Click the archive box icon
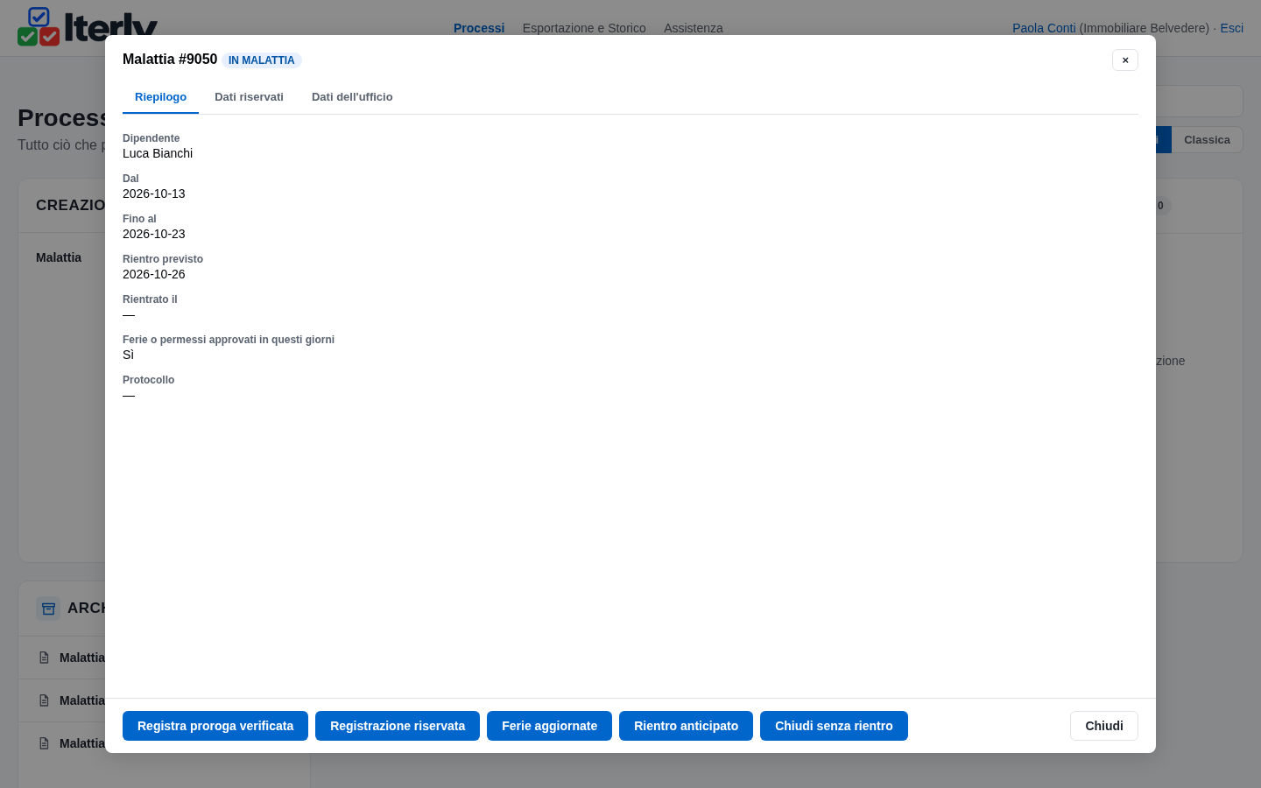The height and width of the screenshot is (788, 1261). (x=48, y=608)
